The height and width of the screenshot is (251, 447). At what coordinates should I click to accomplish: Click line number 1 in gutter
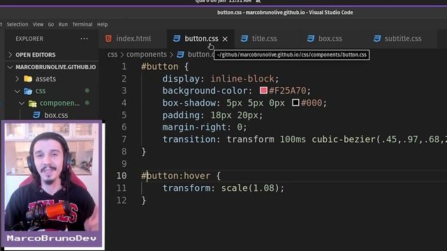[x=124, y=67]
